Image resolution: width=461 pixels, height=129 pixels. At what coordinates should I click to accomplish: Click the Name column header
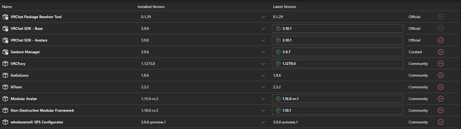pos(7,7)
